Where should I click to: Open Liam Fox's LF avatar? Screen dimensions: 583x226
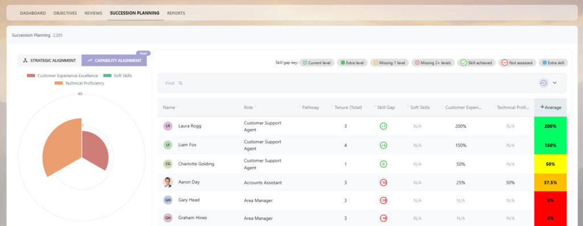point(168,145)
